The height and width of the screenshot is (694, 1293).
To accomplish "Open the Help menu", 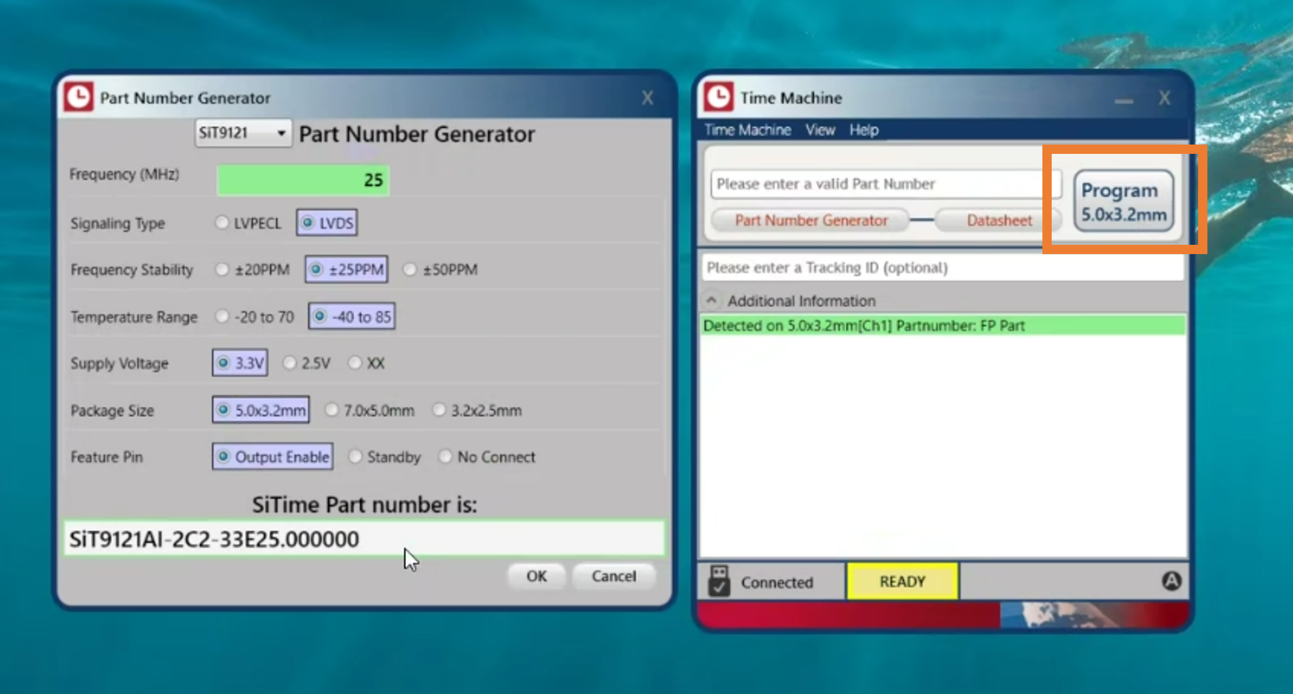I will (864, 130).
